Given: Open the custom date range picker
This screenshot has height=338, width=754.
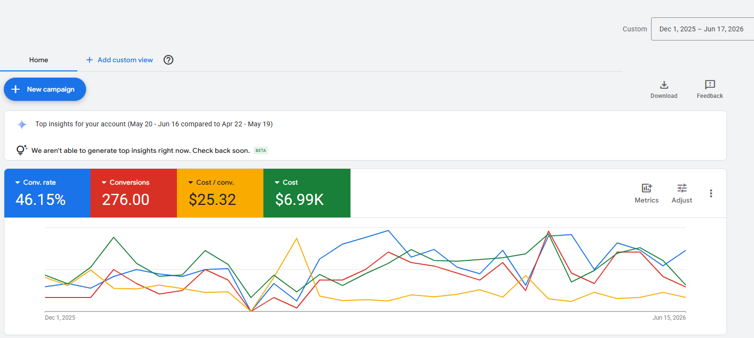Looking at the screenshot, I should [702, 29].
